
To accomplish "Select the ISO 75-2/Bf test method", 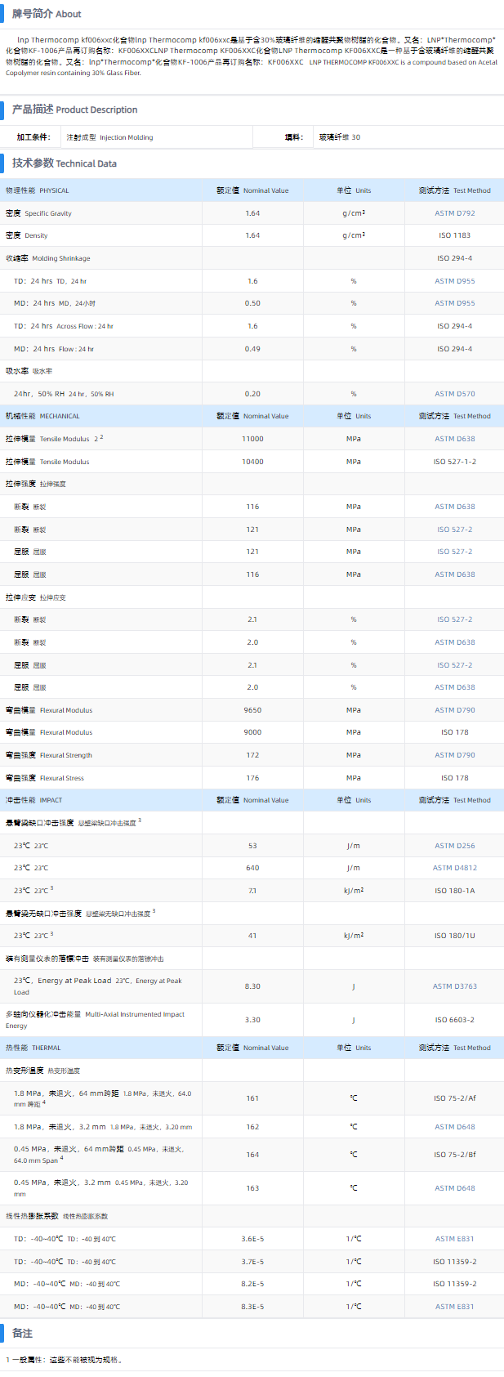I will [x=454, y=1155].
